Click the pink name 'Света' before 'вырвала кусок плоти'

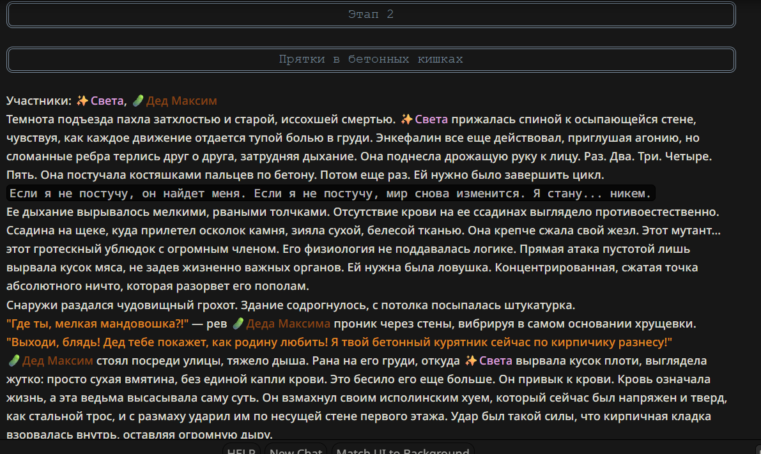pyautogui.click(x=496, y=360)
